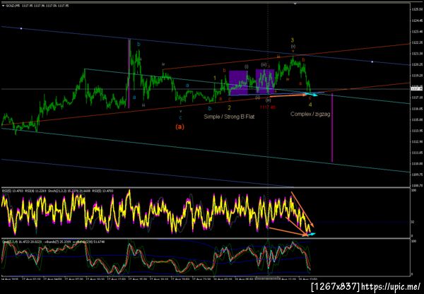
Task: Select the yellow wave '3' label
Action: pos(293,40)
